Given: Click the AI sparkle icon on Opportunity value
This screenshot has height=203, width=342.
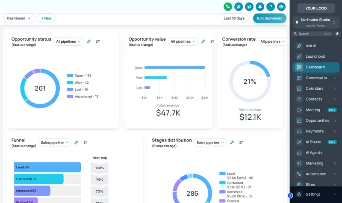Looking at the screenshot, I should pos(203,41).
